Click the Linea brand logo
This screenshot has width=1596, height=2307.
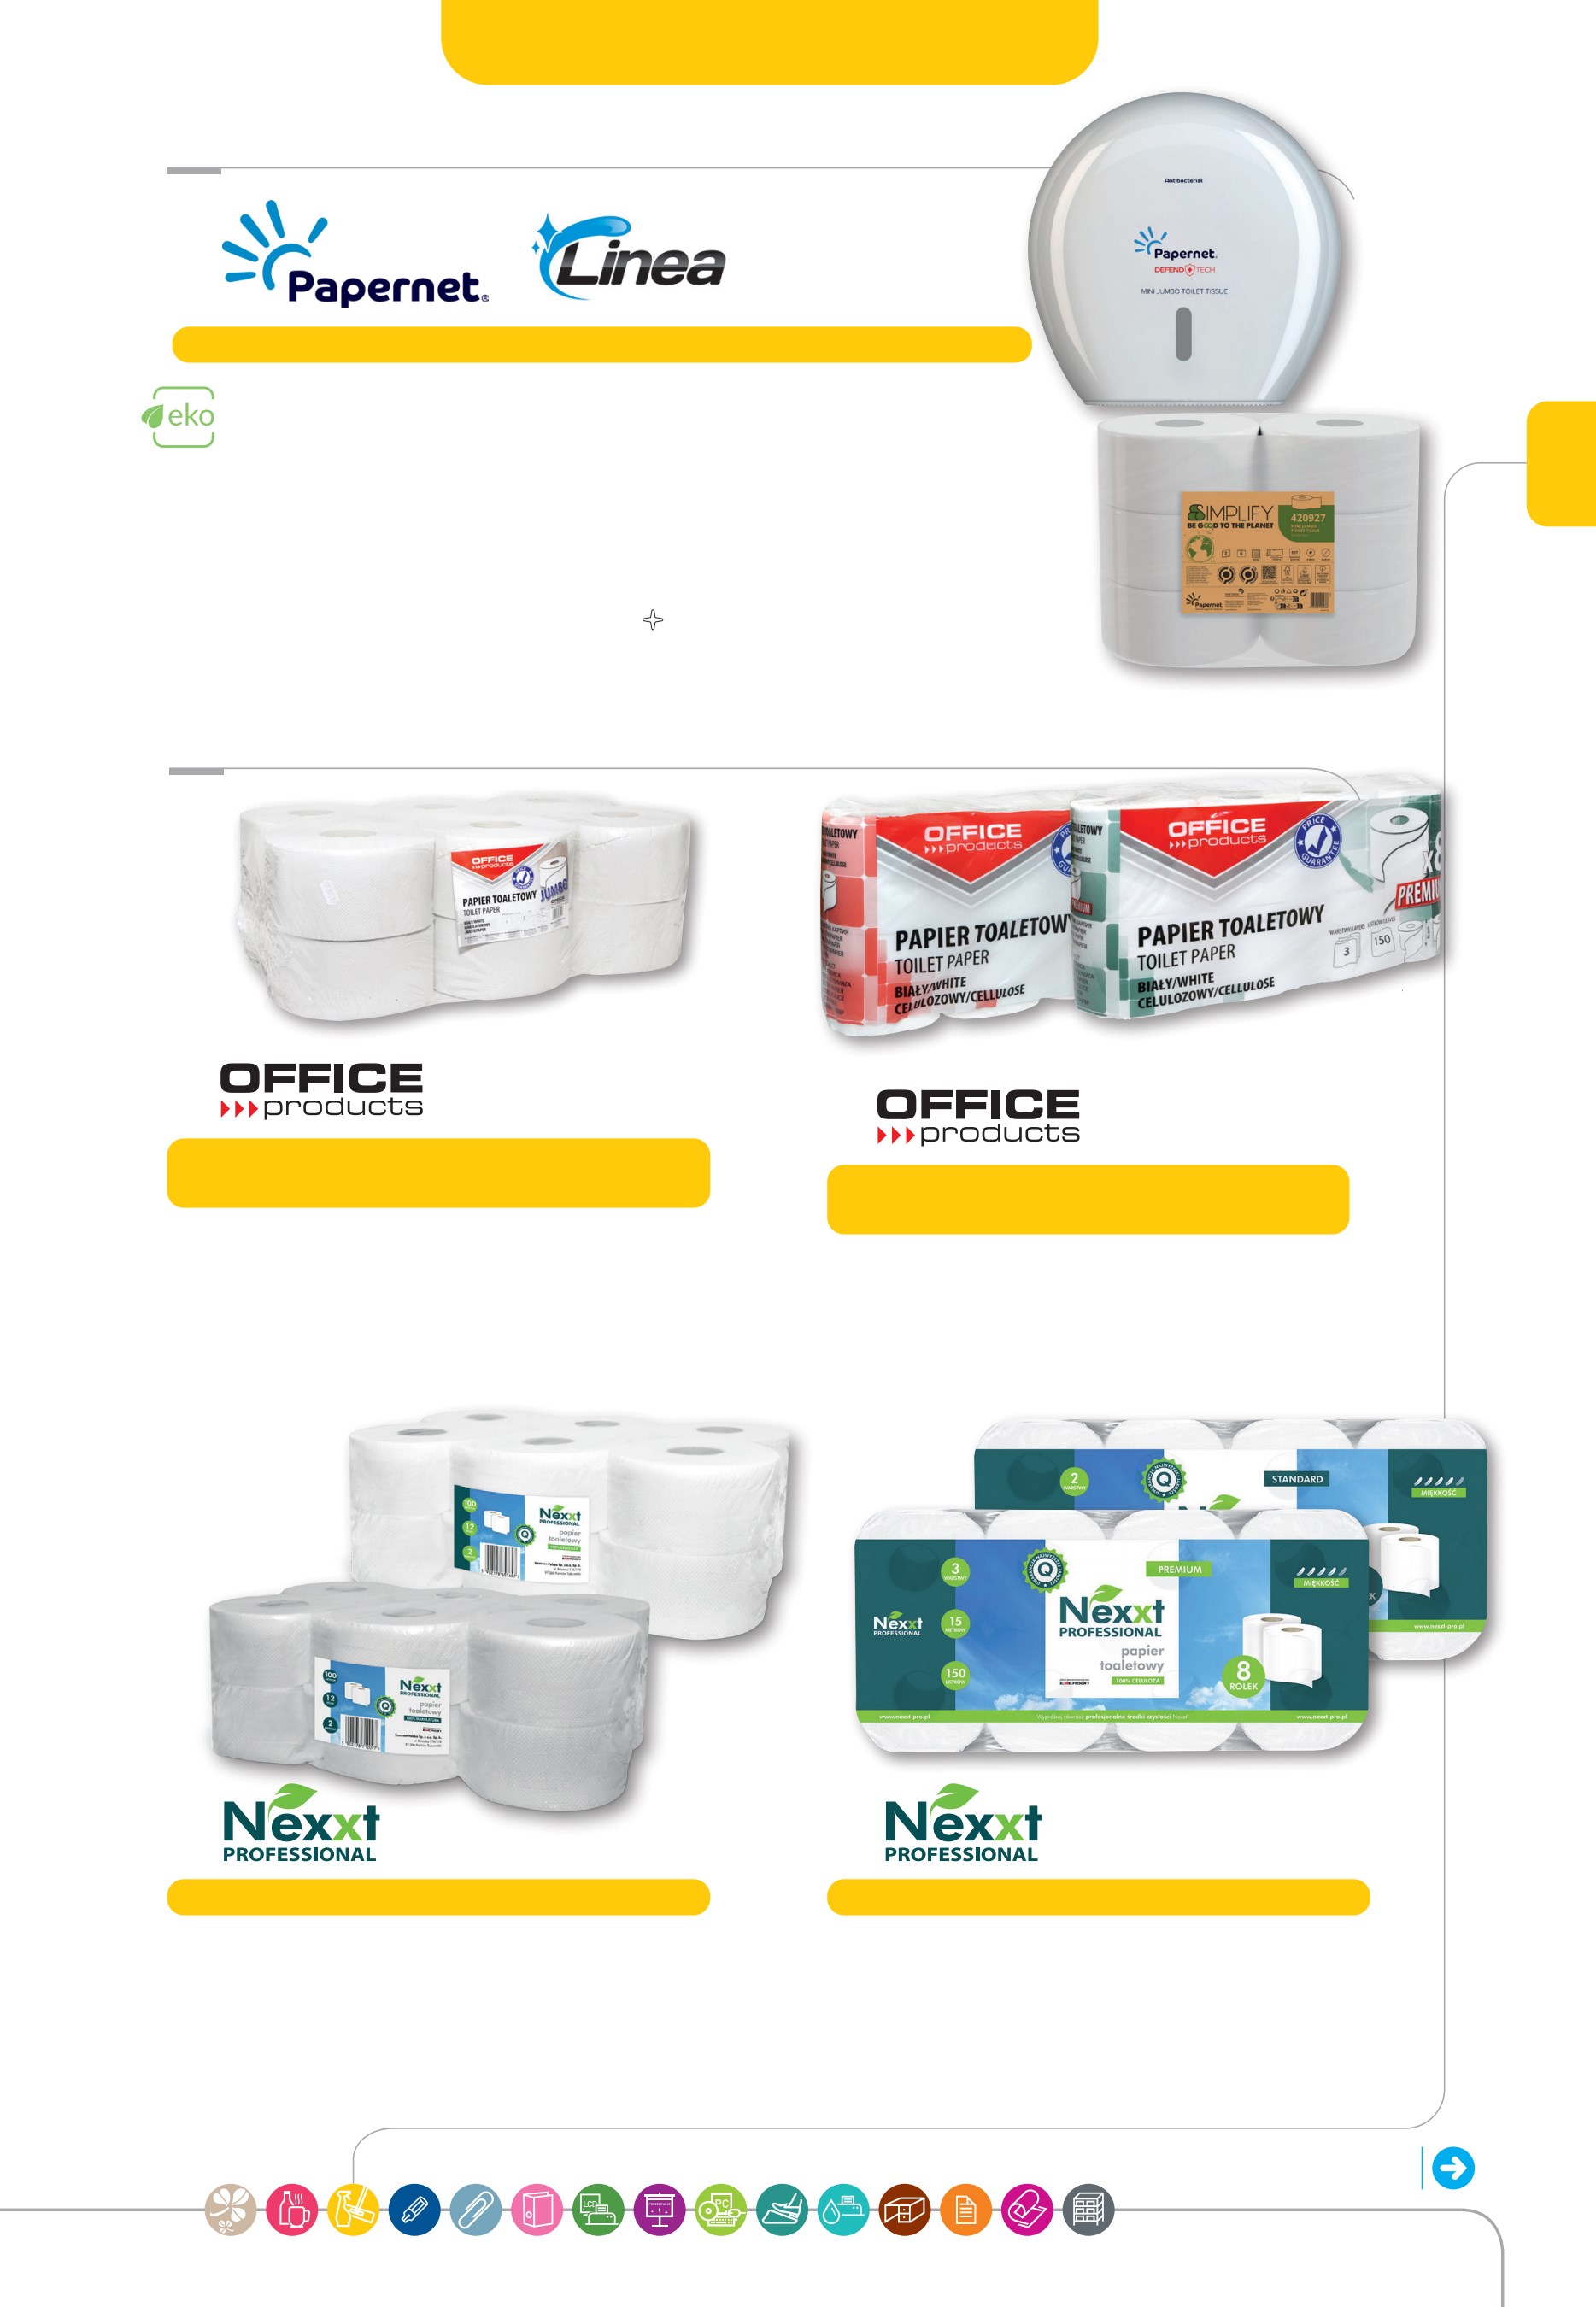629,257
